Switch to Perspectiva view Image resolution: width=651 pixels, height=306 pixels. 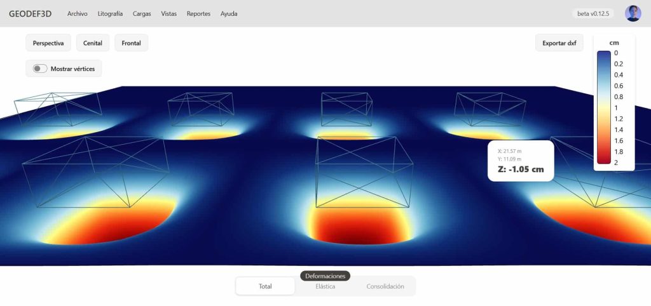pyautogui.click(x=48, y=43)
